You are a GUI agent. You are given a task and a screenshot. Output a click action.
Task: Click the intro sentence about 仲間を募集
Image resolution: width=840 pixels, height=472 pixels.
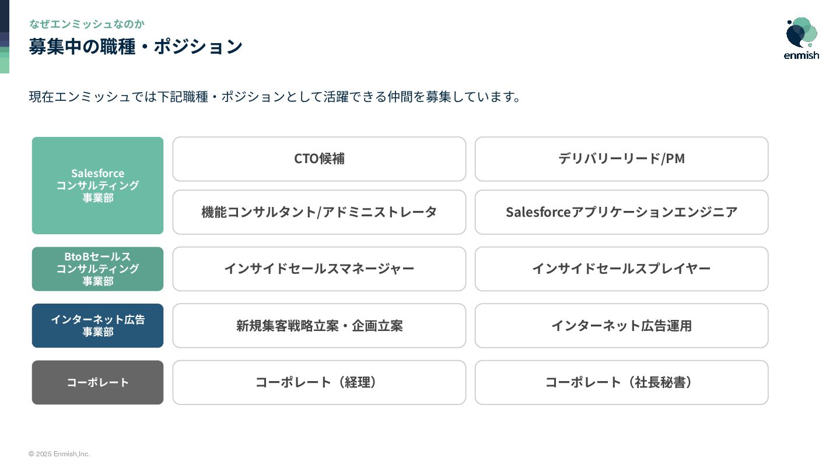point(274,97)
